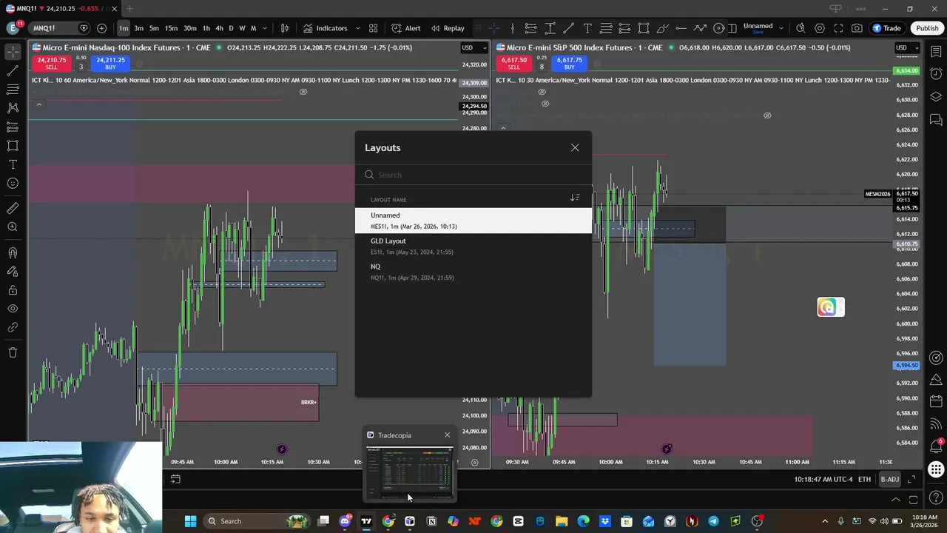The width and height of the screenshot is (947, 533).
Task: Open quick search icon
Action: 801,28
